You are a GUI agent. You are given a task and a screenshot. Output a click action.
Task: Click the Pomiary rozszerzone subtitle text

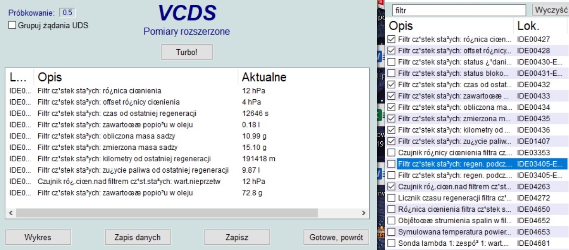186,31
